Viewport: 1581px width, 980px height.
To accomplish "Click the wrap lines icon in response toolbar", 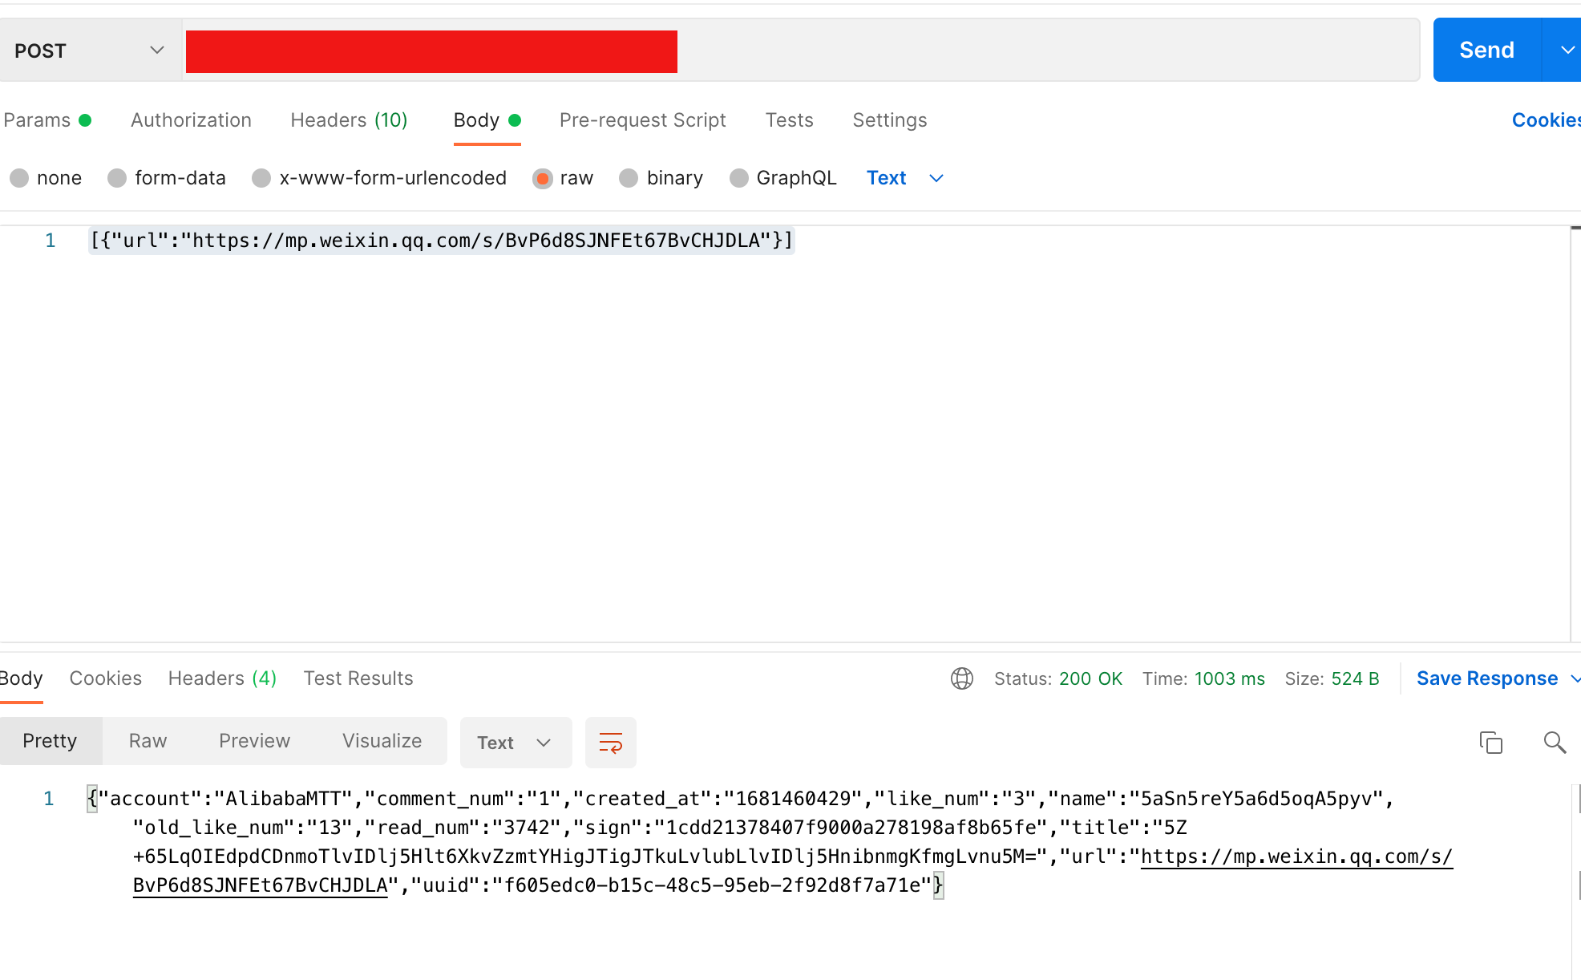I will point(610,743).
